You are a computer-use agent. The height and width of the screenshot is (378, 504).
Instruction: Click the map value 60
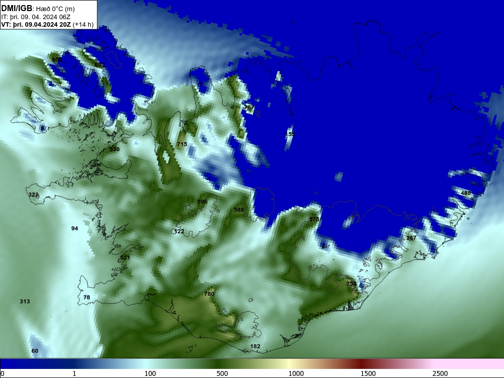[x=35, y=351]
